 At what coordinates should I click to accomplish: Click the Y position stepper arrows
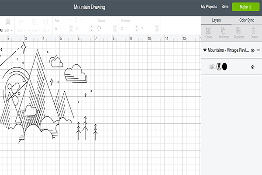pyautogui.click(x=157, y=28)
